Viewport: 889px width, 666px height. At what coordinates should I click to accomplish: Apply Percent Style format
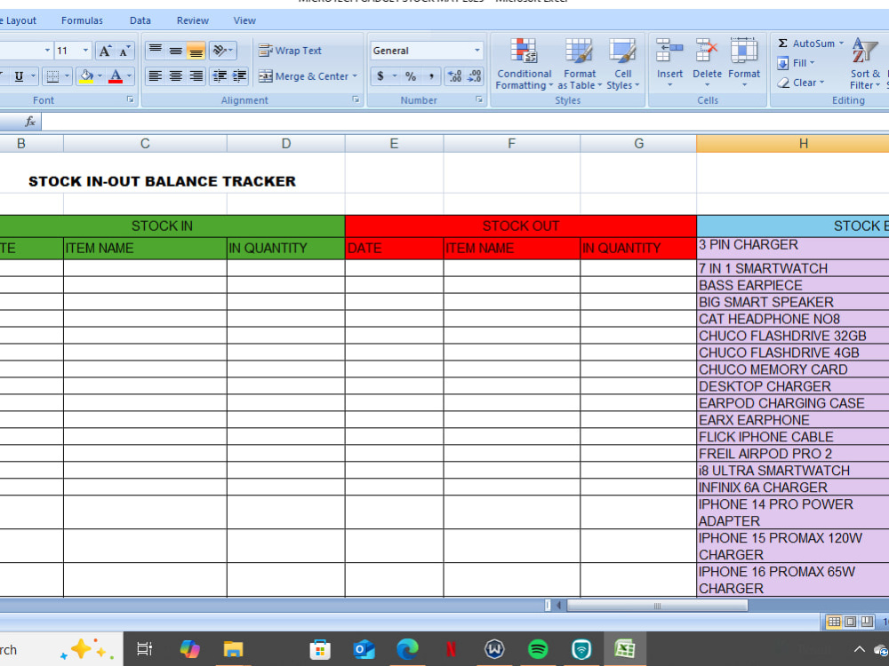[x=411, y=75]
